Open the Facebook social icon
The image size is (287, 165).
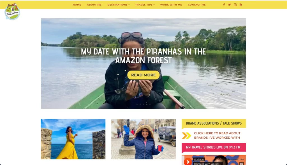point(224,5)
